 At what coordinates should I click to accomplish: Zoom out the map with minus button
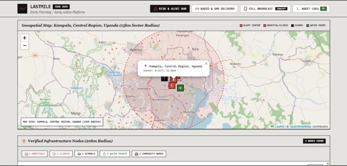pyautogui.click(x=25, y=45)
